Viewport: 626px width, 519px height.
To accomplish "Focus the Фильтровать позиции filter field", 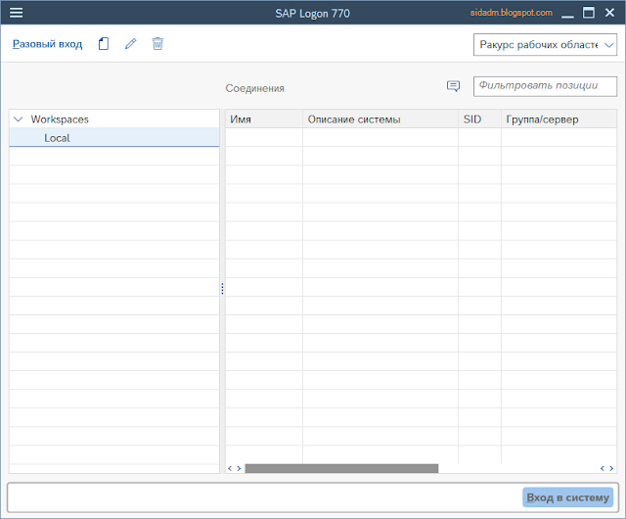I will click(x=545, y=86).
